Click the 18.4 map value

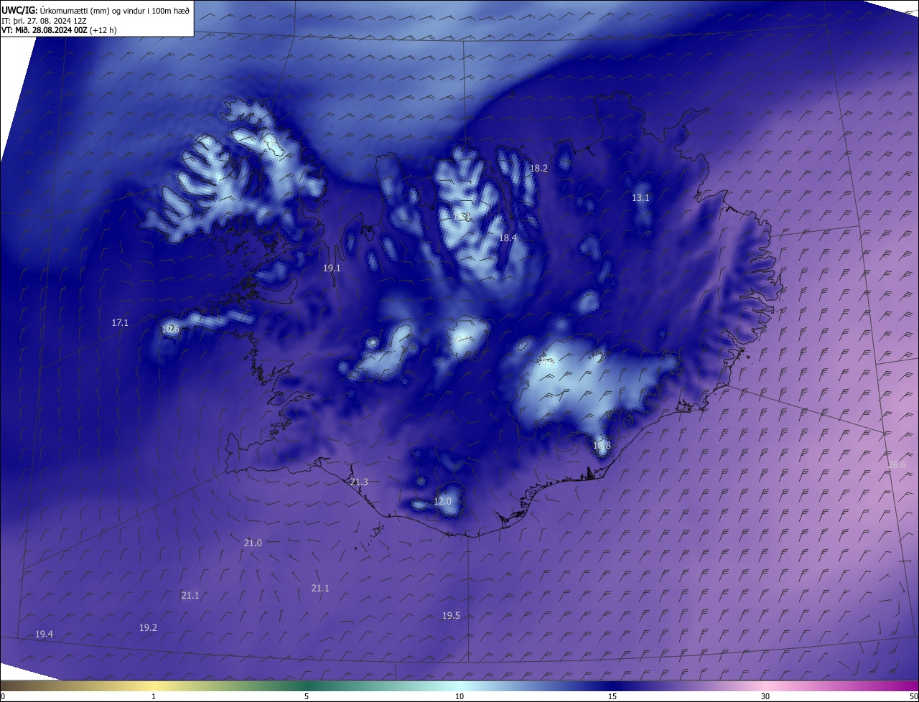(508, 238)
